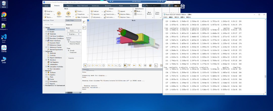The image size is (273, 111).
Task: Expand the Models tree node
Action: pos(46,32)
